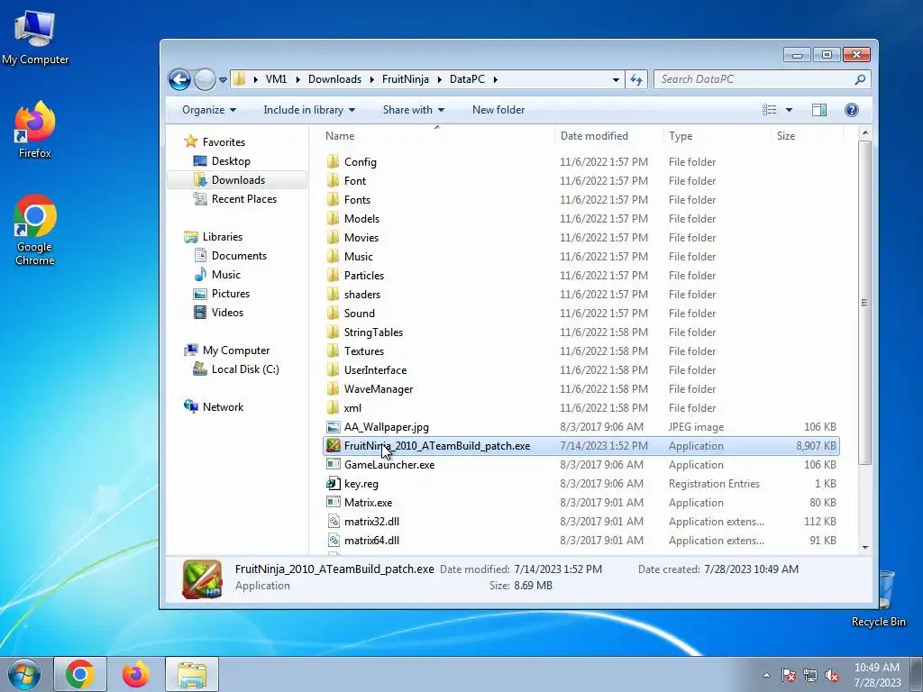Select the Config folder icon
This screenshot has height=692, width=923.
tap(334, 161)
